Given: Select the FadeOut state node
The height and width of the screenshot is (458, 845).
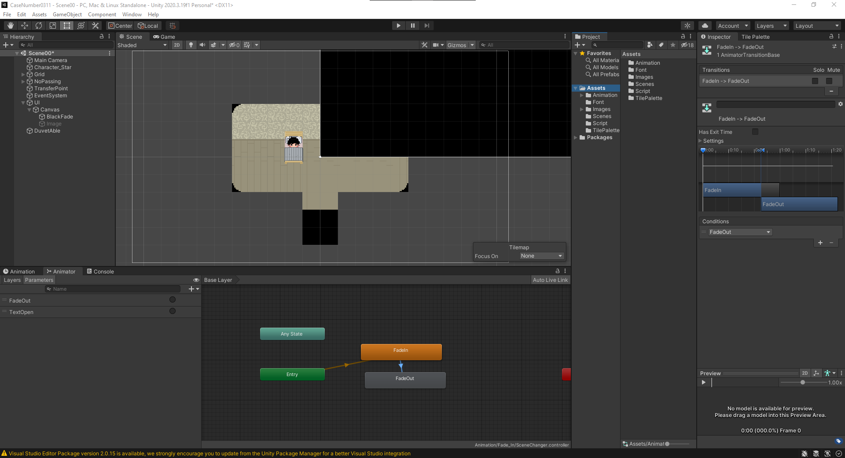Looking at the screenshot, I should coord(405,379).
